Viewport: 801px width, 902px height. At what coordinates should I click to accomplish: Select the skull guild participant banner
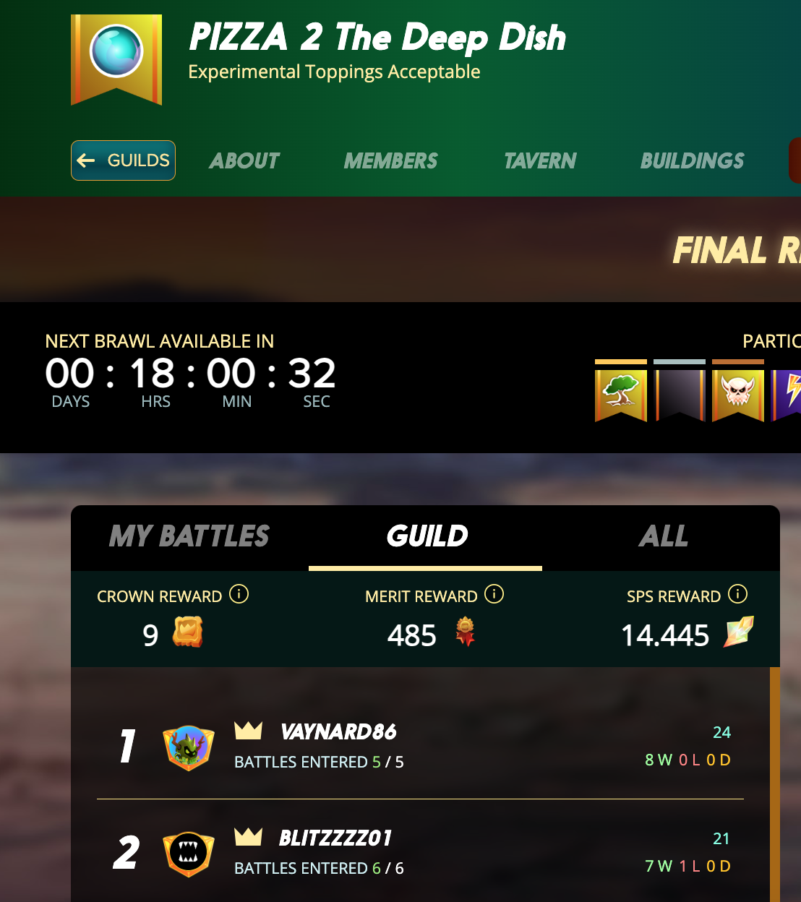pyautogui.click(x=738, y=395)
